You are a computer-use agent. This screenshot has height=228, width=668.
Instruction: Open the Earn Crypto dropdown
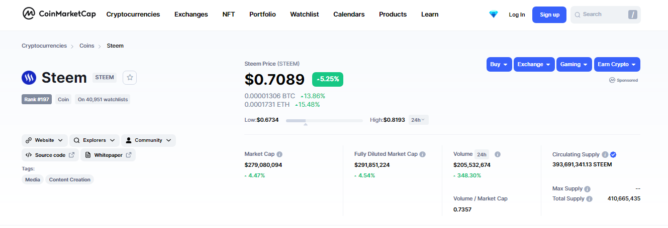[617, 64]
